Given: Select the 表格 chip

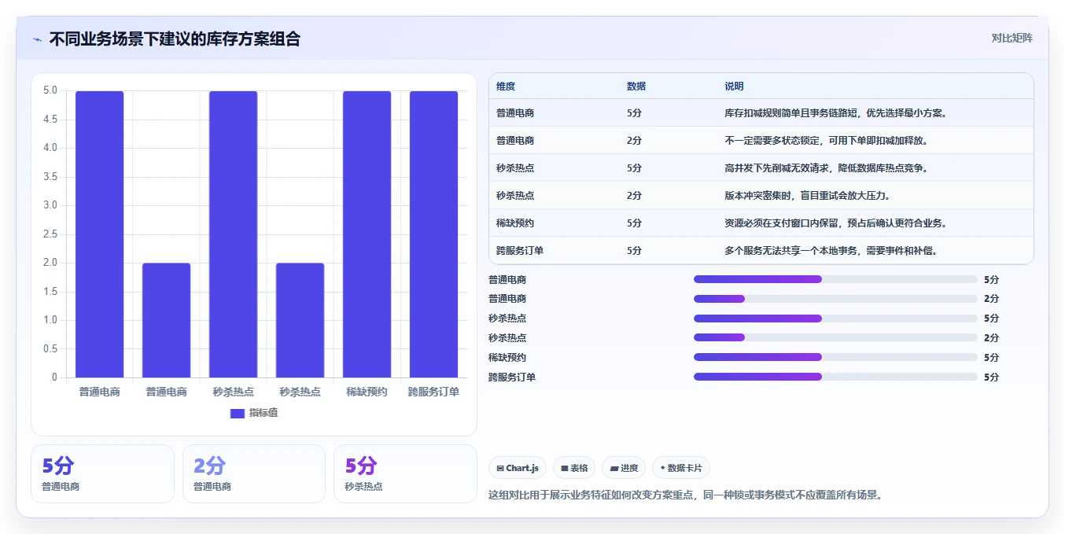Looking at the screenshot, I should (x=574, y=468).
